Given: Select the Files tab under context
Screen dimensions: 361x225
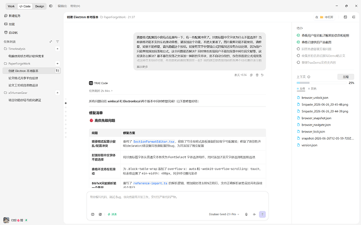Looking at the screenshot, I should click(301, 88).
